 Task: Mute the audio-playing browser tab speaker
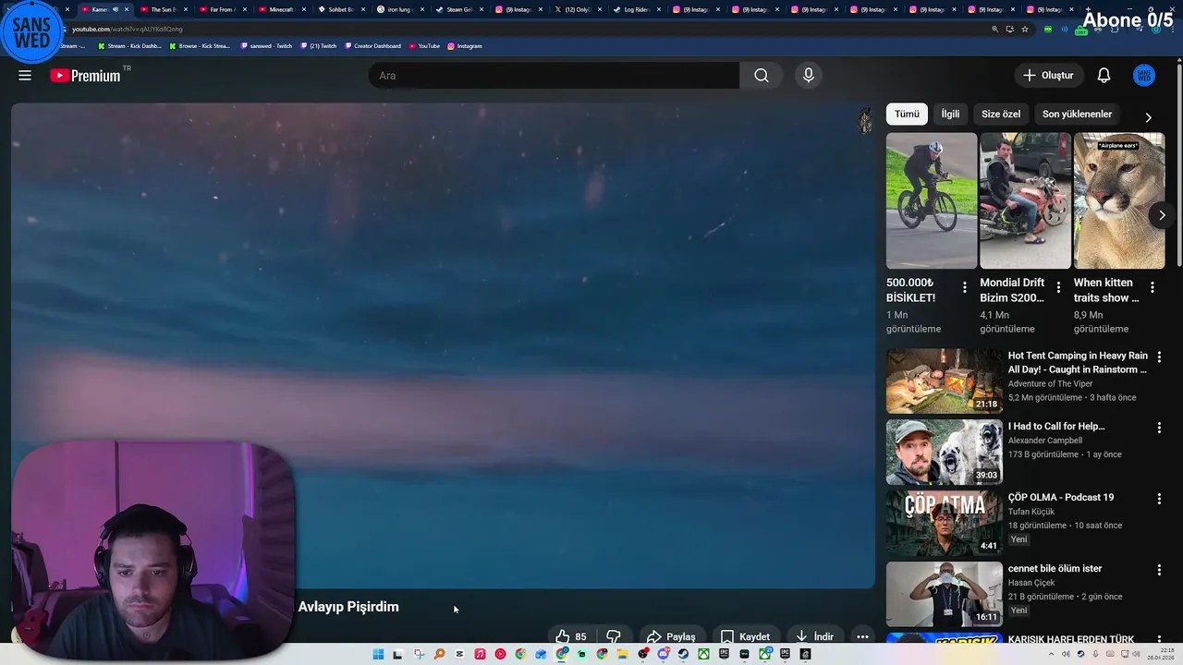[x=116, y=9]
